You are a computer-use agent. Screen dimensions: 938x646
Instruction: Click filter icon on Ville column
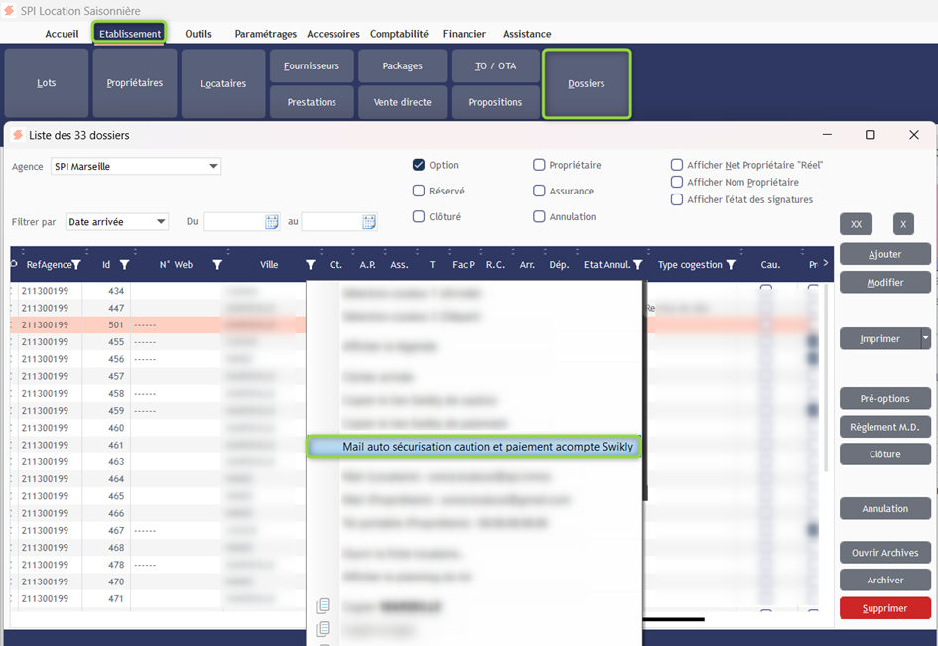pyautogui.click(x=310, y=265)
